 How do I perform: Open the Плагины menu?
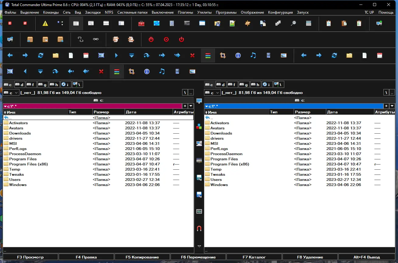click(185, 12)
